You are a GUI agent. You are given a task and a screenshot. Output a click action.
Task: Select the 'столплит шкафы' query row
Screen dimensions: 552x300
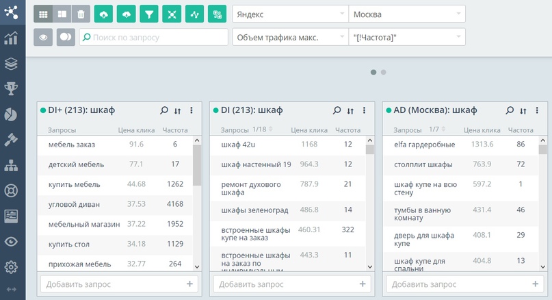click(461, 164)
